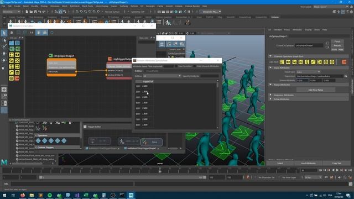The width and height of the screenshot is (354, 199).
Task: Choose the Lasso select tool in the toolbox
Action: pyautogui.click(x=4, y=40)
